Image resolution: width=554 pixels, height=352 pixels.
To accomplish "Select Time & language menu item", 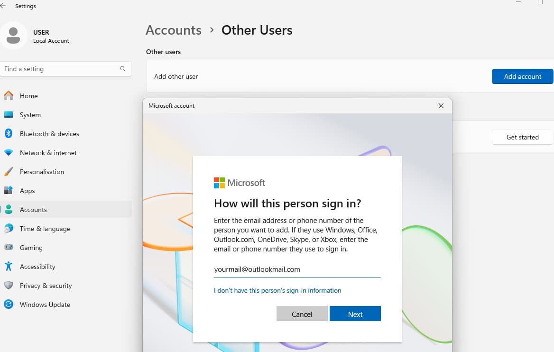I will tap(45, 229).
